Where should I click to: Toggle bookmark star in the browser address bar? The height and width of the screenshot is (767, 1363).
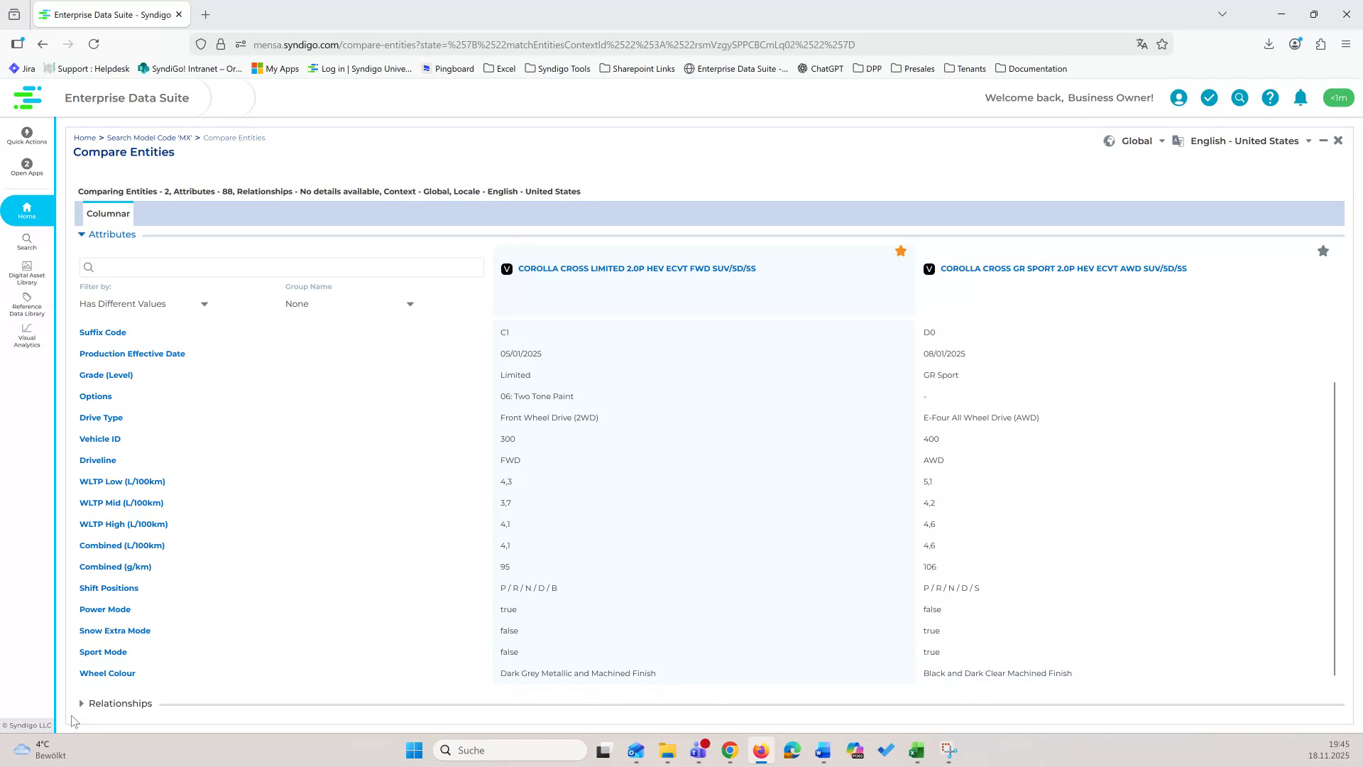point(1162,44)
